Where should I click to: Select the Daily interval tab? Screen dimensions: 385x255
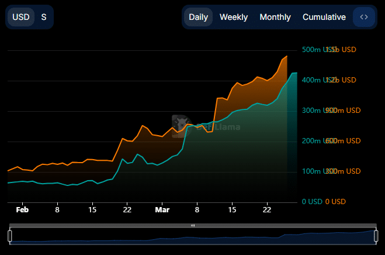tap(198, 17)
